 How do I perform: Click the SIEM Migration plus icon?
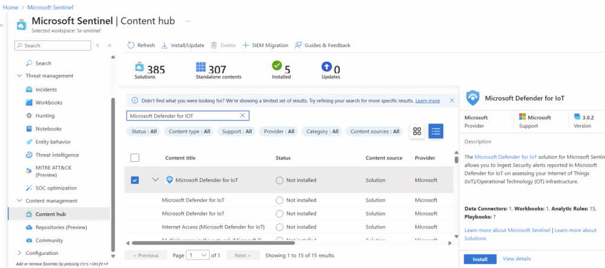tap(245, 45)
